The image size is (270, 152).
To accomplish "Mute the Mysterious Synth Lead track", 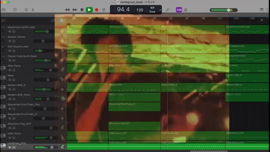I will point(10,32).
